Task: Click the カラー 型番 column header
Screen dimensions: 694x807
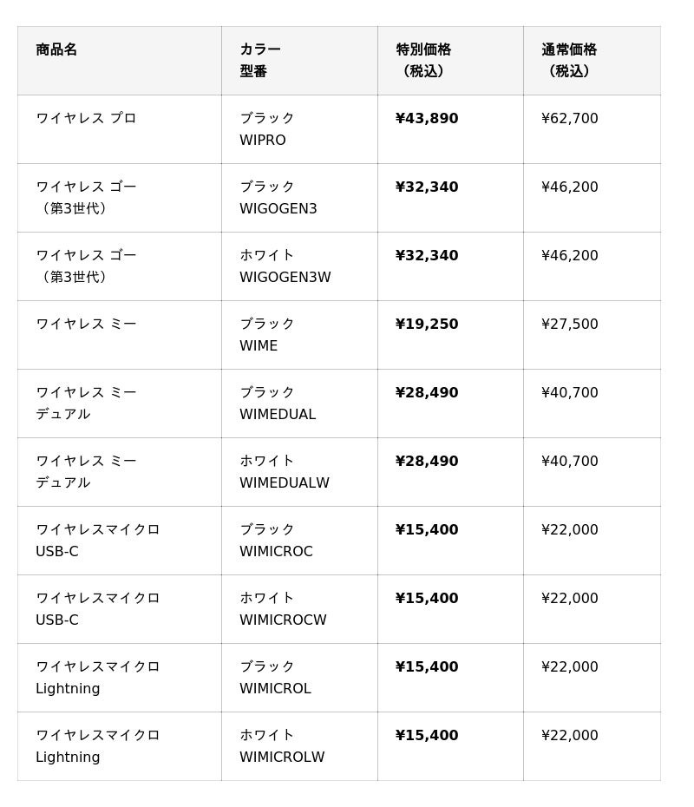Action: [260, 60]
